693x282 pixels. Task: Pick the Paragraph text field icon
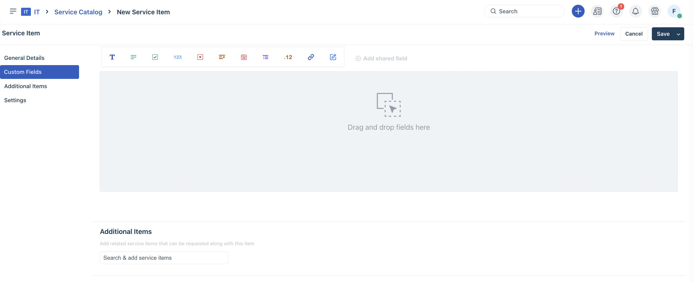(x=133, y=57)
